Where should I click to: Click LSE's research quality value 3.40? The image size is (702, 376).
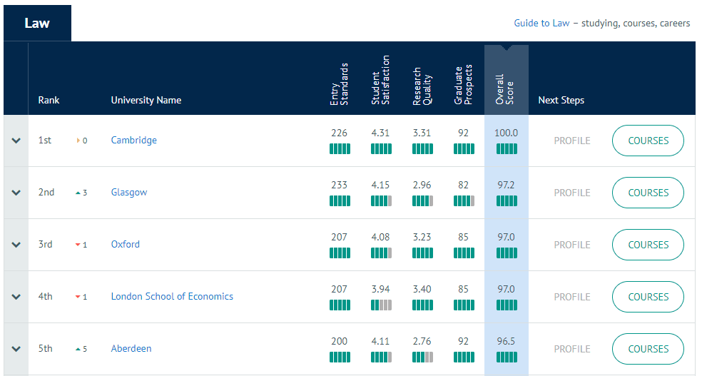422,289
